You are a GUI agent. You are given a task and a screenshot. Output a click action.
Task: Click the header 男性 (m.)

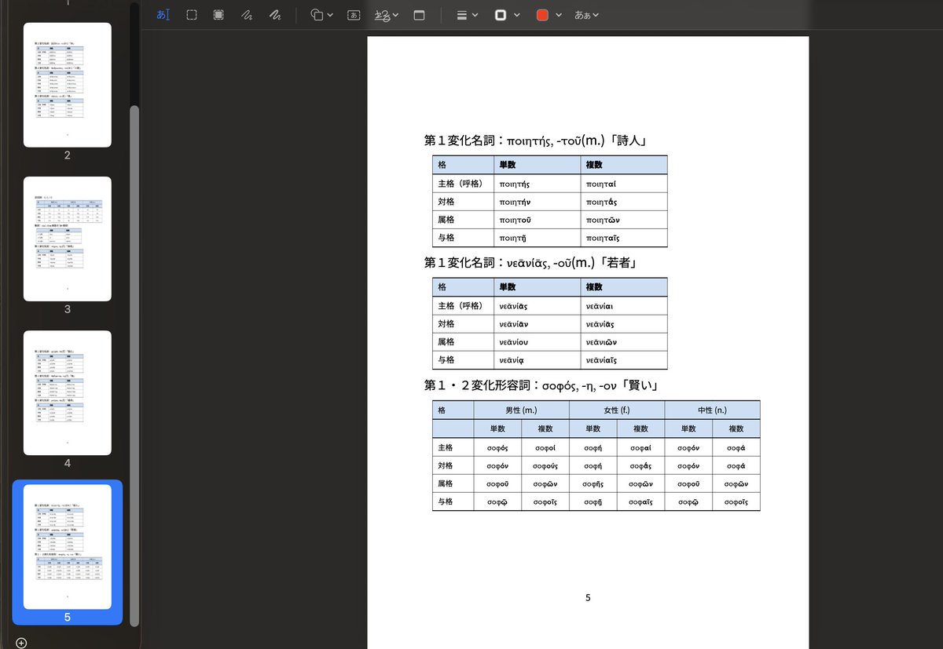(521, 410)
